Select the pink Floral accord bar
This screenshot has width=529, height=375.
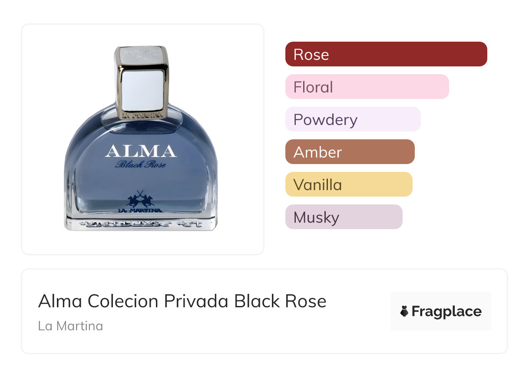(x=367, y=87)
